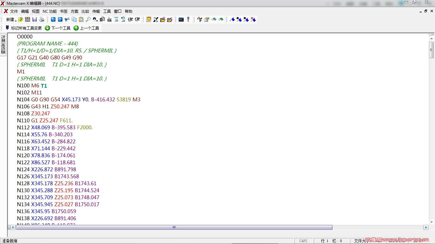Open Find with the magnifier icon
This screenshot has height=244, width=435.
click(88, 19)
